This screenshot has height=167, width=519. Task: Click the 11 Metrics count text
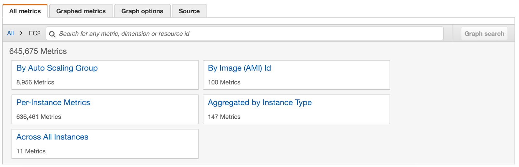(x=31, y=151)
